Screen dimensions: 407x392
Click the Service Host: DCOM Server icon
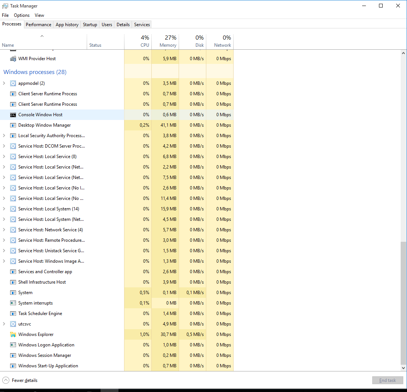13,146
